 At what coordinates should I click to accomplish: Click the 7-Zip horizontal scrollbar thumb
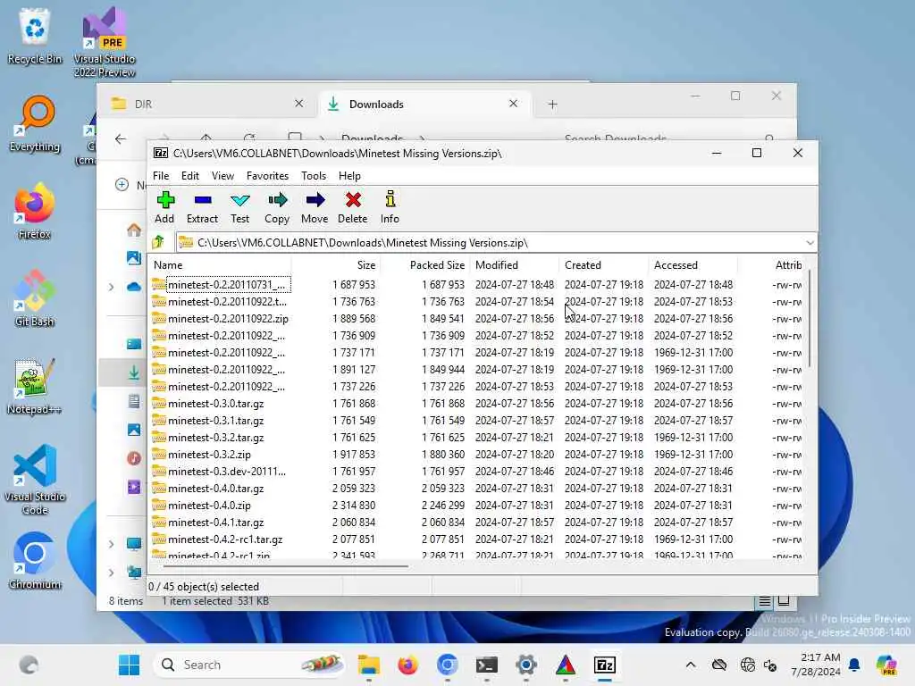[285, 565]
